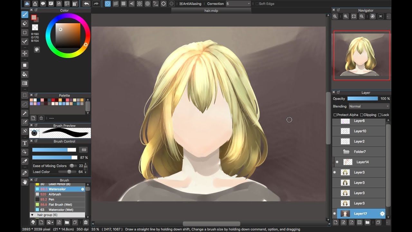Enable the curve snap guide
Screen dimensions: 412x232
coord(155,4)
